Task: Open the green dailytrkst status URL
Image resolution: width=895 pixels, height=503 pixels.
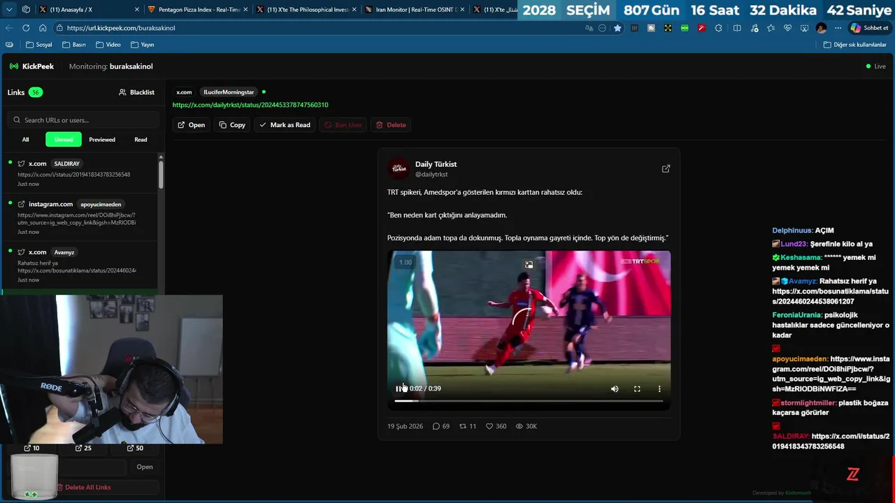Action: (250, 105)
